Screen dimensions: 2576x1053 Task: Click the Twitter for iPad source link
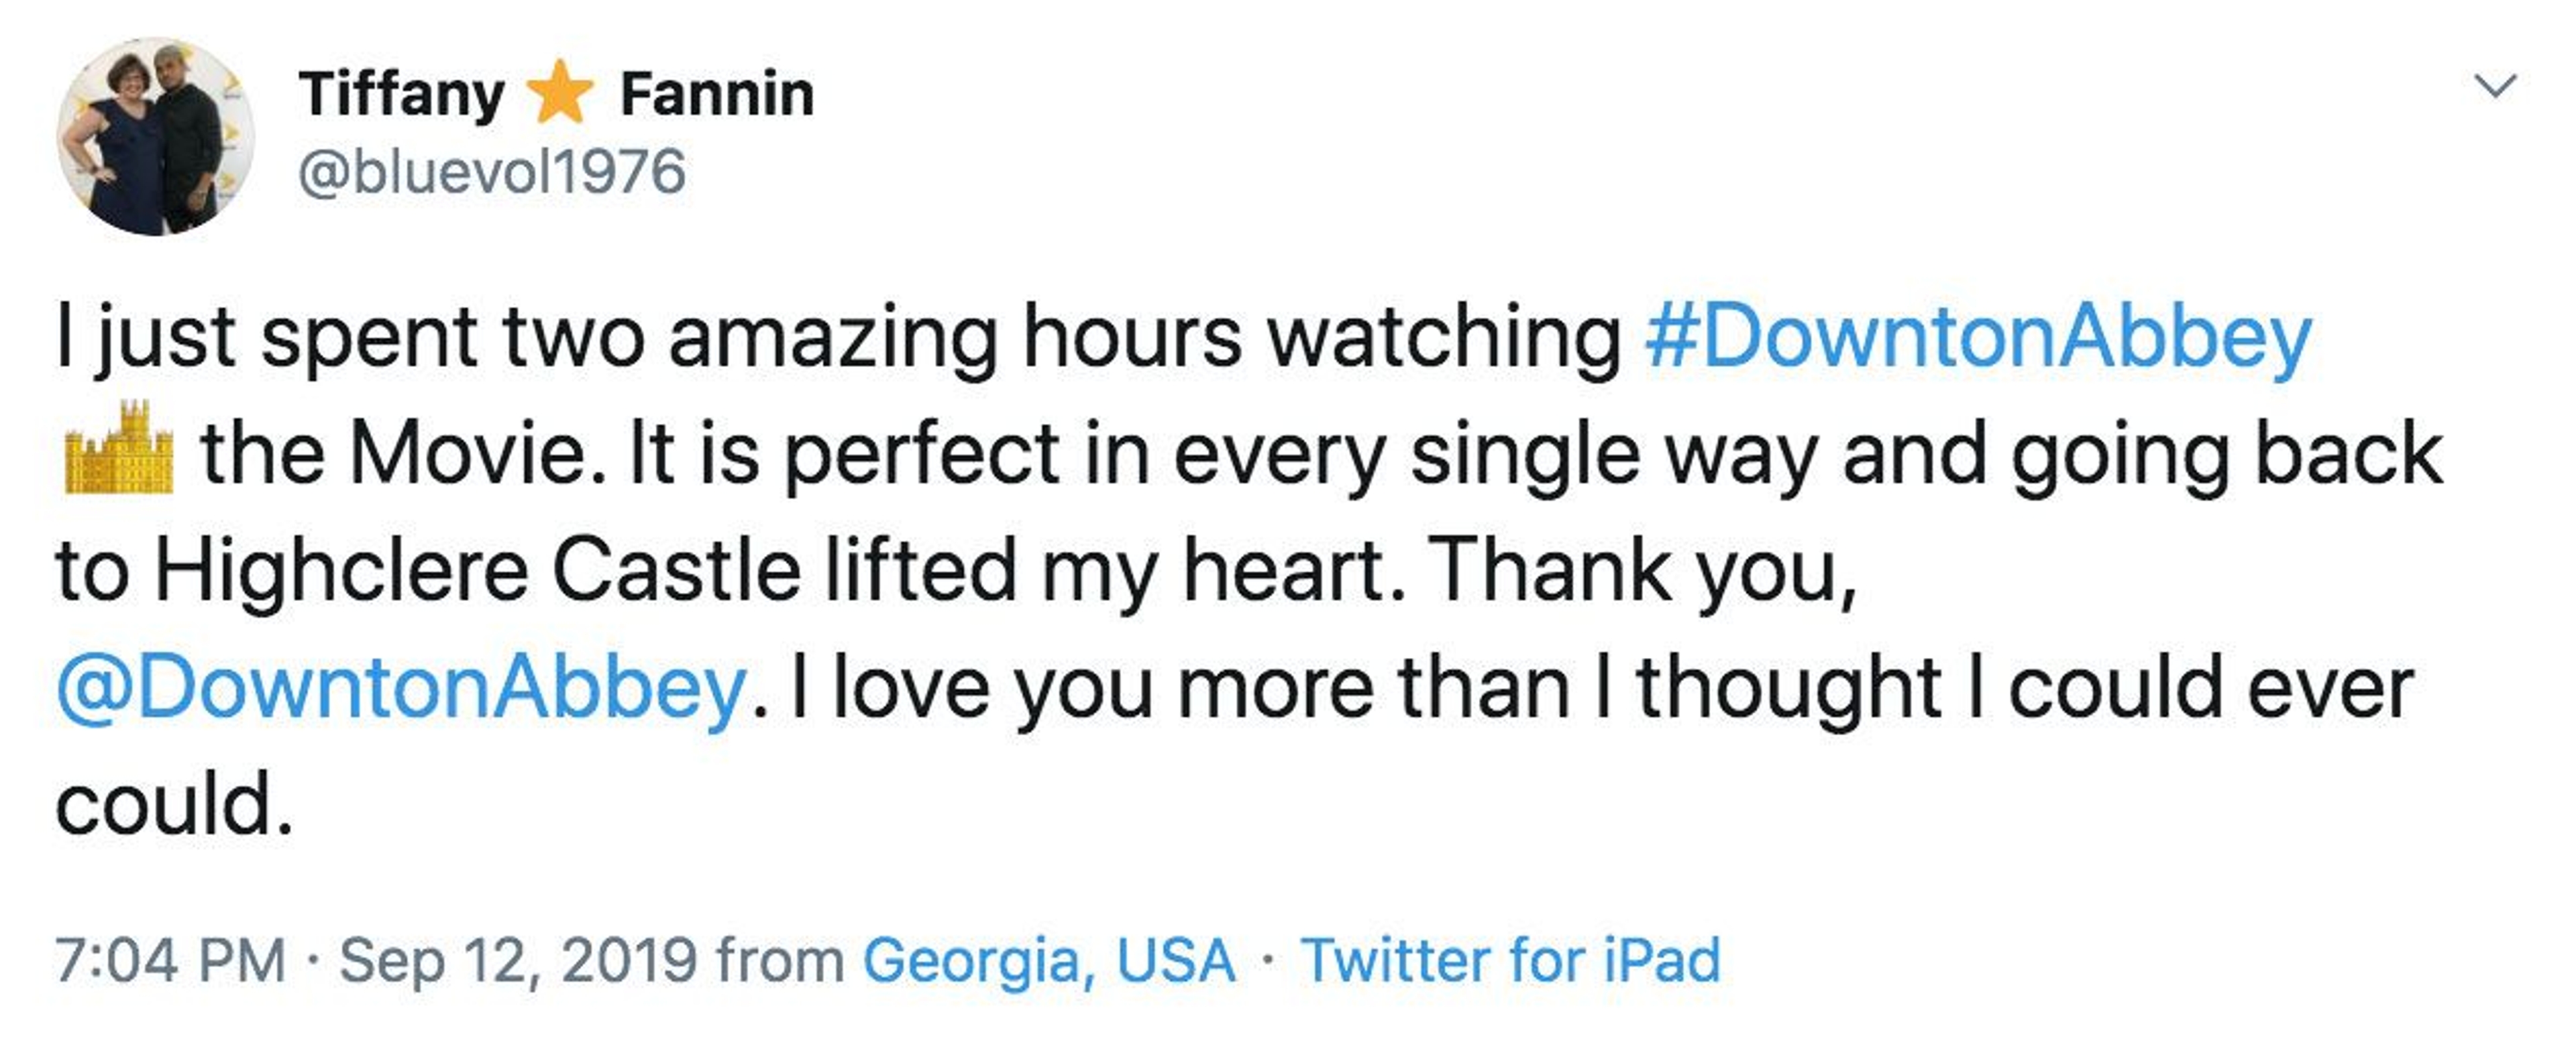(x=1510, y=960)
